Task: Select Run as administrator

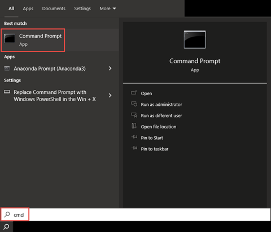Action: pos(161,105)
